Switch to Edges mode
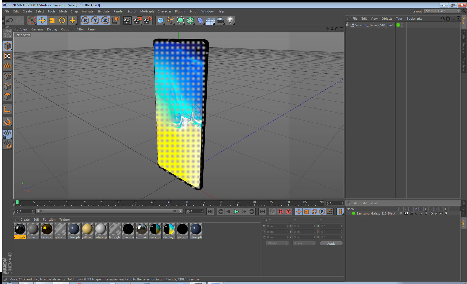This screenshot has width=467, height=284. coord(7,86)
